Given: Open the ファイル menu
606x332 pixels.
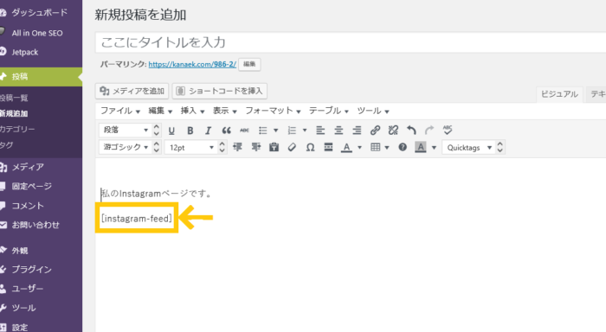Looking at the screenshot, I should [x=120, y=111].
